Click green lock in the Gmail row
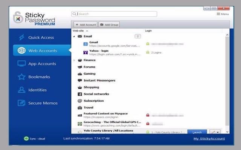This screenshot has width=241, height=150. pos(148,44)
